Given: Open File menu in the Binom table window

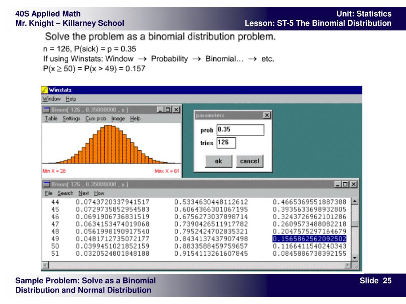Looking at the screenshot, I should click(x=48, y=193).
